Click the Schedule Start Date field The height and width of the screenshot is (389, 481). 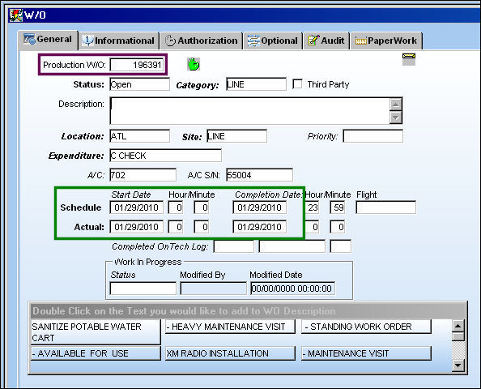point(137,207)
